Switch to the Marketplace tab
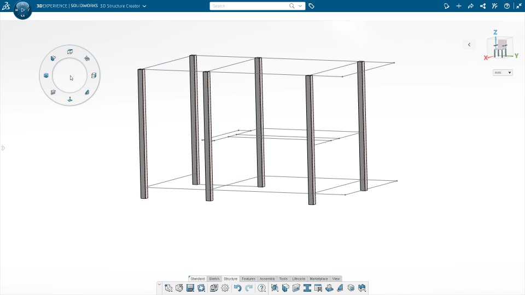The height and width of the screenshot is (295, 525). (x=319, y=279)
